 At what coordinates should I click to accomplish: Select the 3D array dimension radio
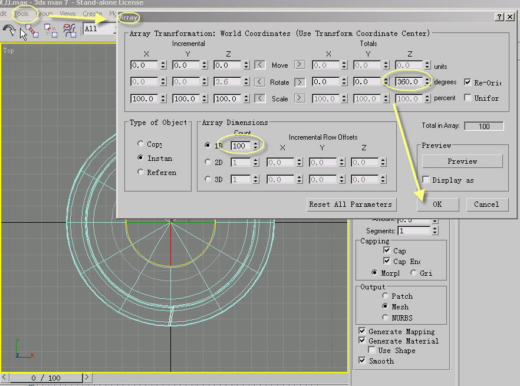click(x=208, y=179)
